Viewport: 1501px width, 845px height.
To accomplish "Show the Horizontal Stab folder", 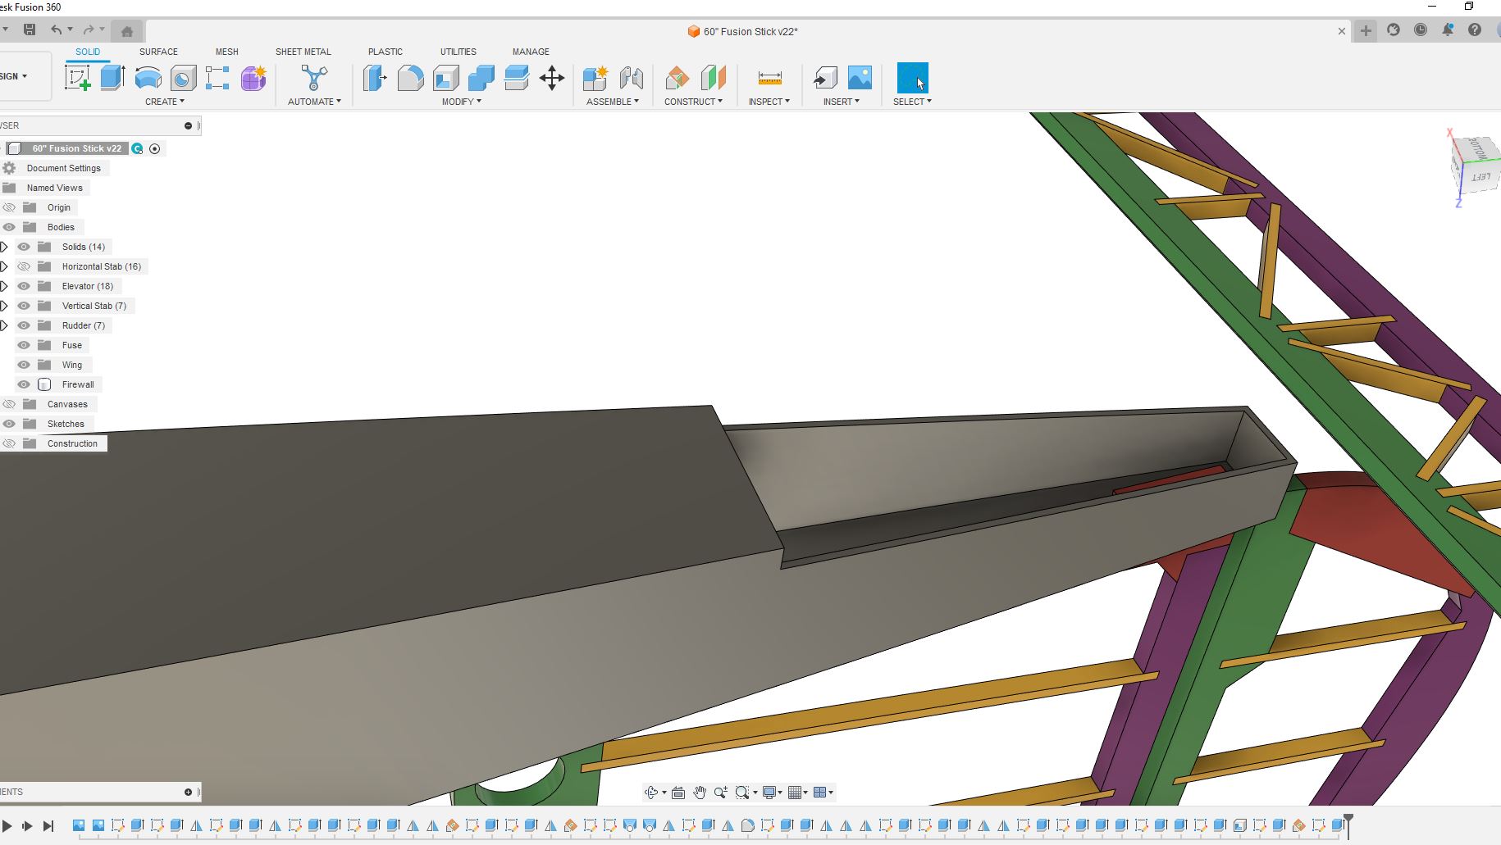I will (24, 266).
